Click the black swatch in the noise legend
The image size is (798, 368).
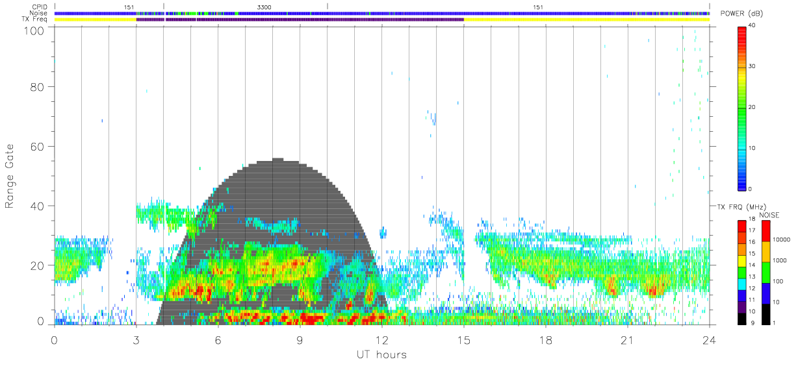[x=766, y=314]
